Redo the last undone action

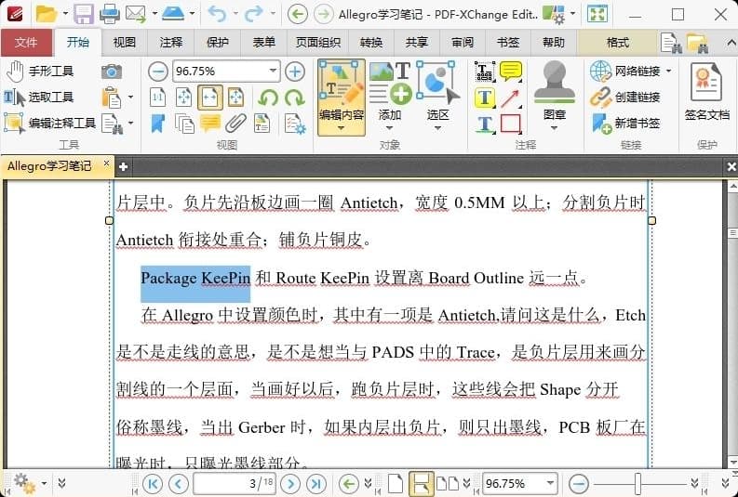tap(253, 14)
